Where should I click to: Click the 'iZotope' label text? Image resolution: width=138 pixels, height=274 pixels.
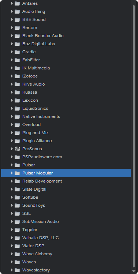pyautogui.click(x=30, y=76)
